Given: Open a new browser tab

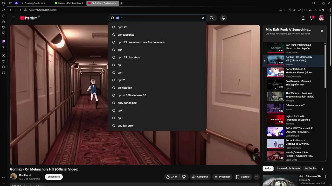Looking at the screenshot, I should (x=121, y=3).
